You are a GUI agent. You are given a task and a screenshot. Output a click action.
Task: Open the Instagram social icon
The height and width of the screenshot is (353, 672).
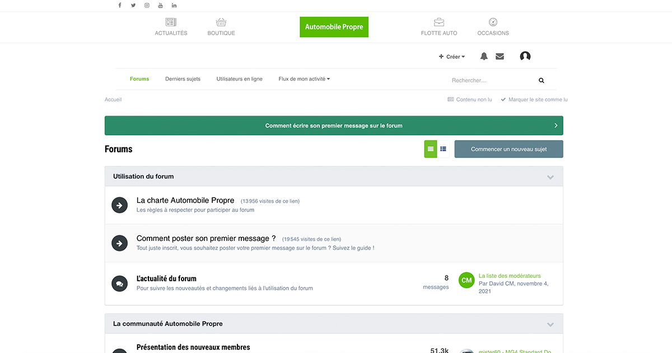pyautogui.click(x=147, y=6)
